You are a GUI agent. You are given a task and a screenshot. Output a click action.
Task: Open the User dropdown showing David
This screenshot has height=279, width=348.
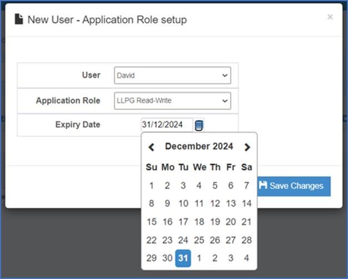click(173, 75)
